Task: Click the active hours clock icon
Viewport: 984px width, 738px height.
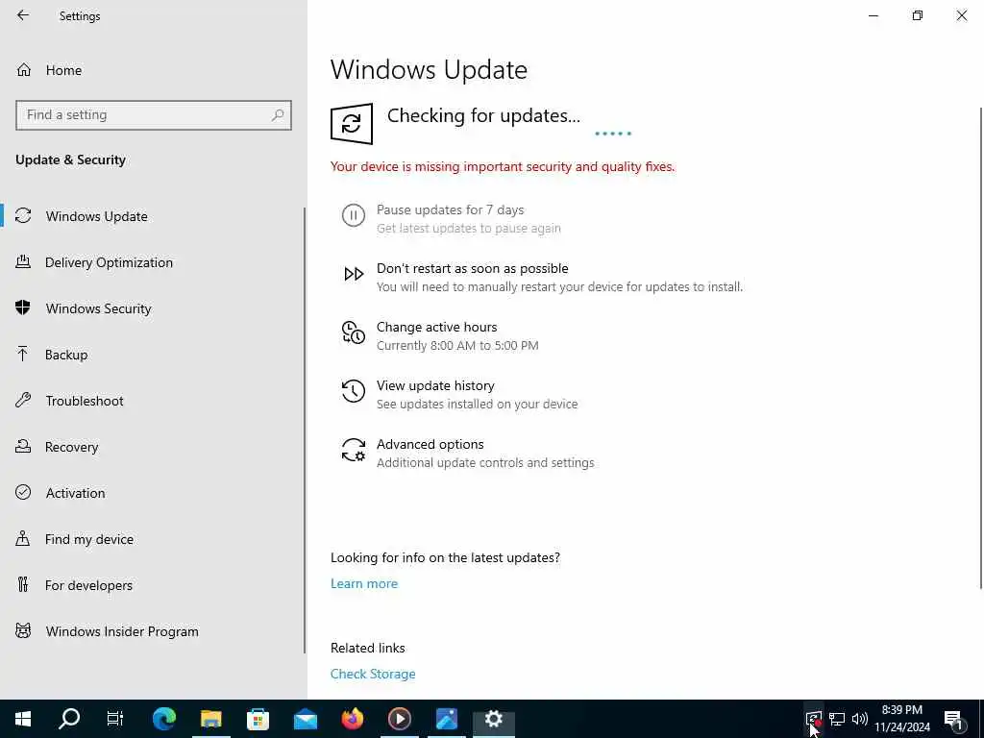Action: [x=354, y=332]
